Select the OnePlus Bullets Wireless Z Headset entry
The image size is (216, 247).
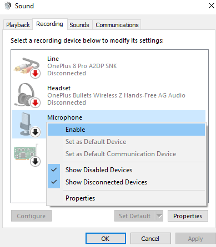[x=108, y=95]
